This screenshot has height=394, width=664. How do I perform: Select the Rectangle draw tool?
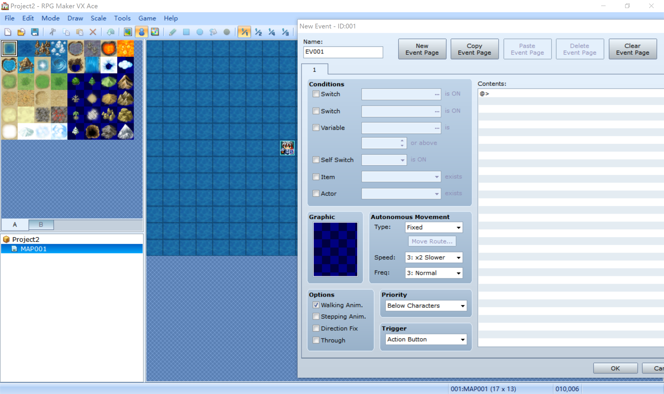tap(186, 32)
